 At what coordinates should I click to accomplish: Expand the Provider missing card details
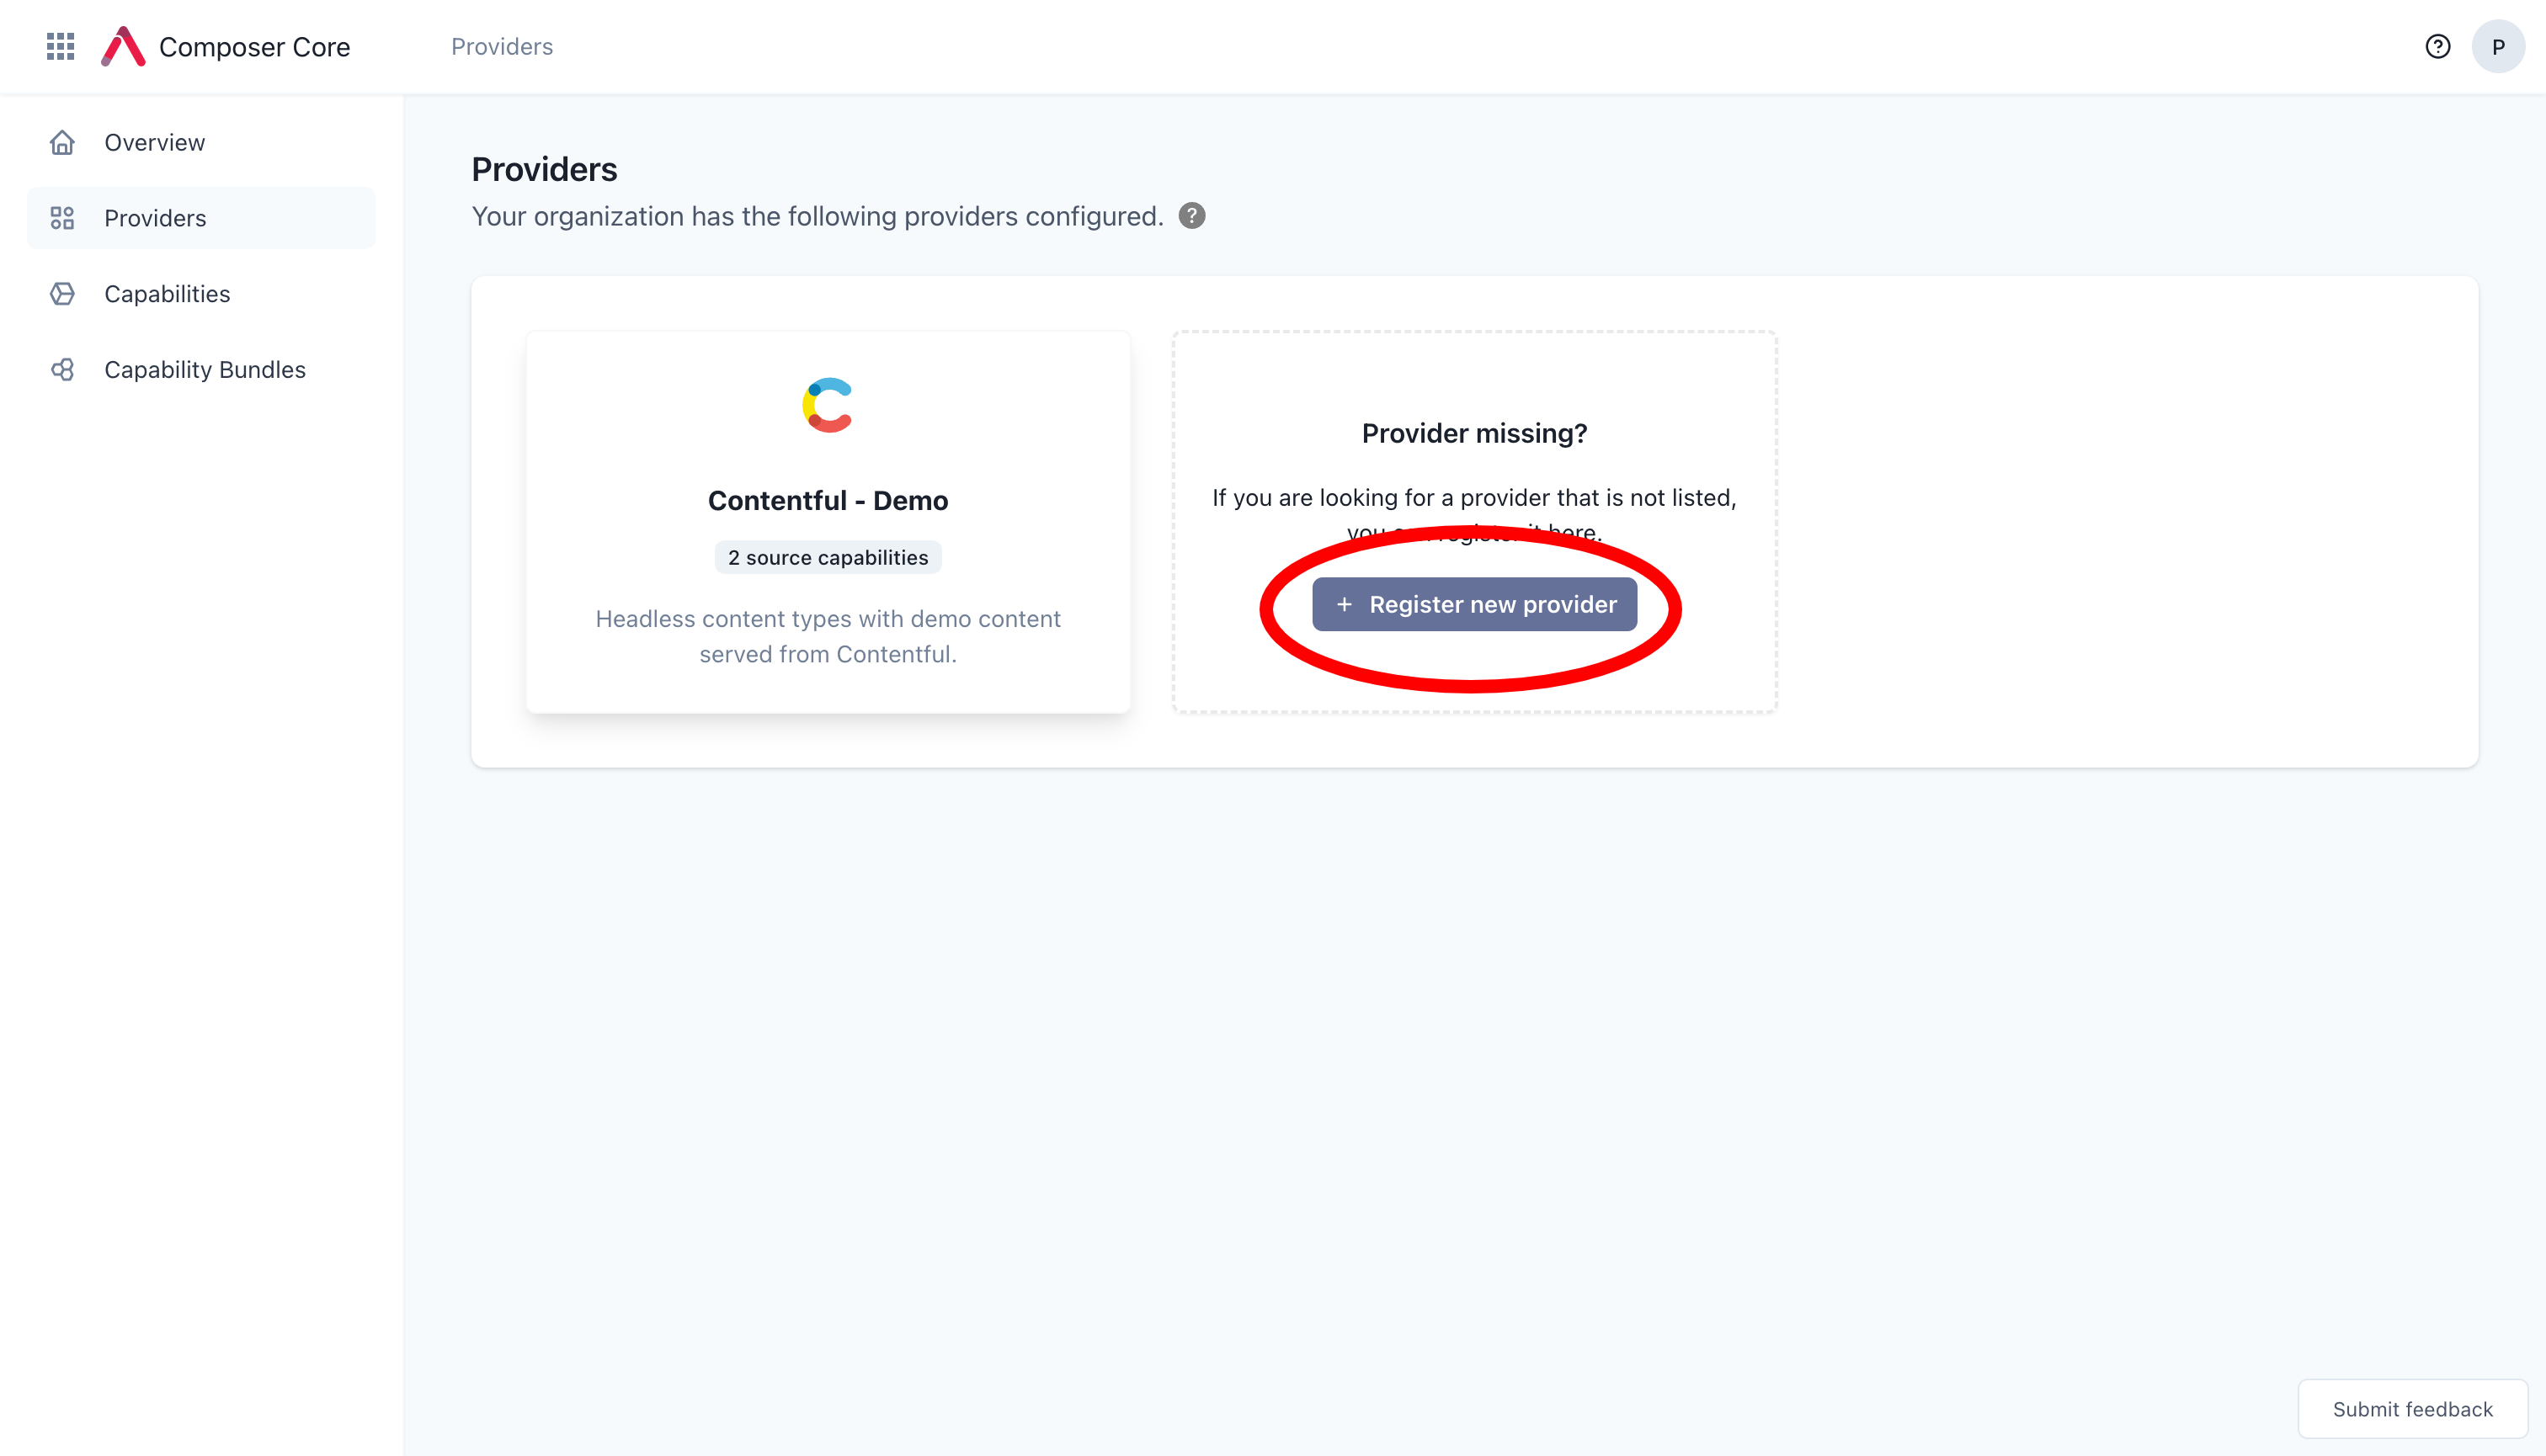(x=1474, y=603)
